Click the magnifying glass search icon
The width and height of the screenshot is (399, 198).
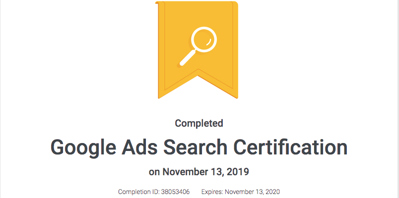tap(198, 47)
